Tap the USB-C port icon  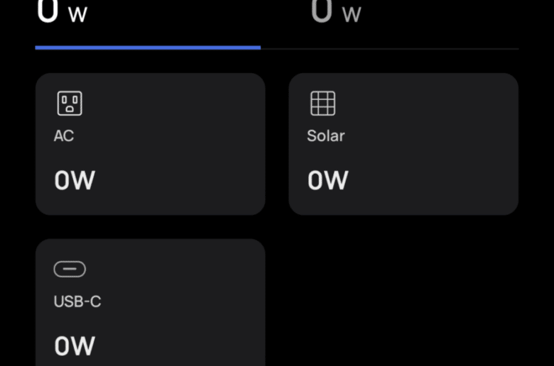[70, 269]
